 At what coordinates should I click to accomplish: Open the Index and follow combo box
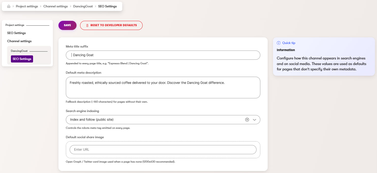163,120
